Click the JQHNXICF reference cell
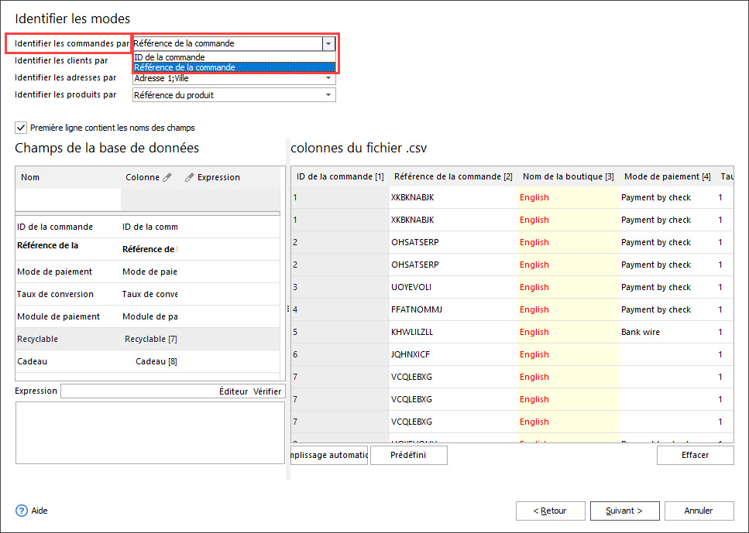Screen dimensions: 749x533 453,354
